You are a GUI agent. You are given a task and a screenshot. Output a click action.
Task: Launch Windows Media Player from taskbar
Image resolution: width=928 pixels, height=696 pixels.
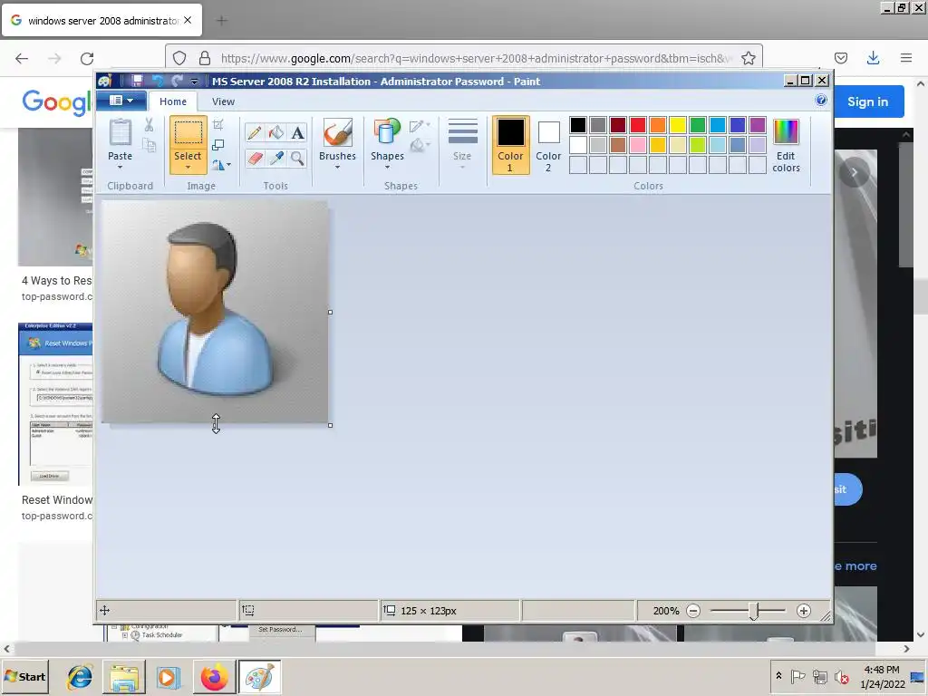(168, 676)
